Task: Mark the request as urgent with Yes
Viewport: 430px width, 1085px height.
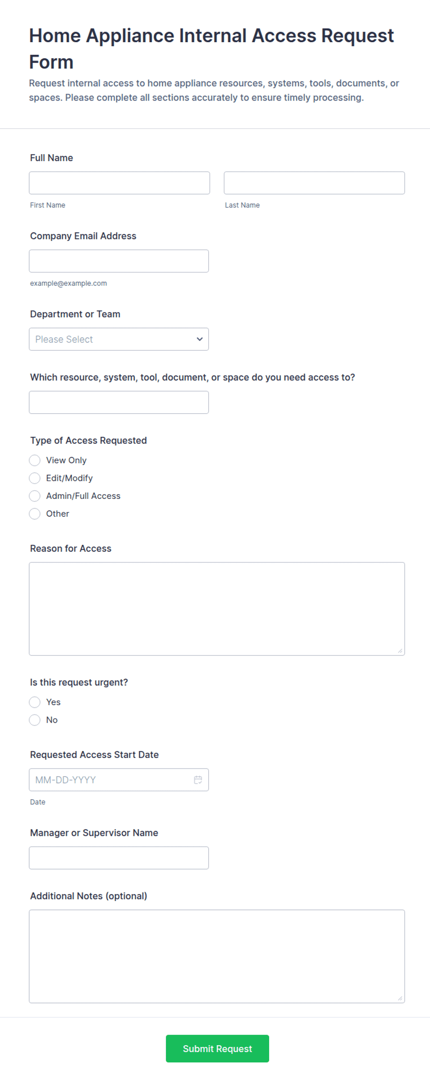Action: pyautogui.click(x=35, y=702)
